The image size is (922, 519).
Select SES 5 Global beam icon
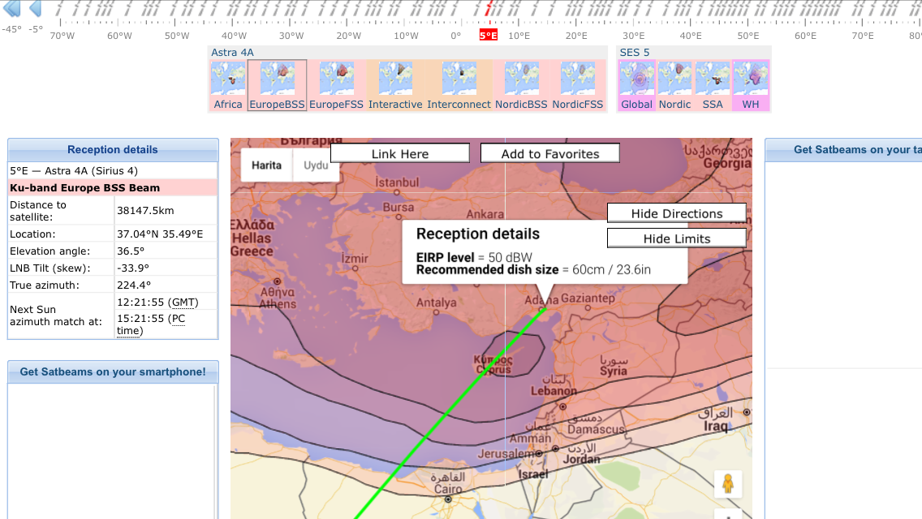pyautogui.click(x=636, y=79)
